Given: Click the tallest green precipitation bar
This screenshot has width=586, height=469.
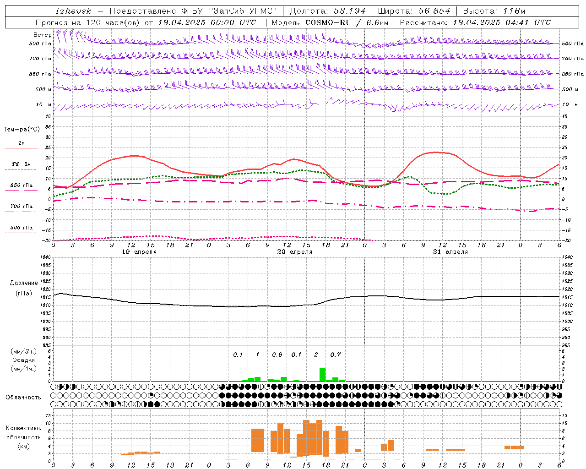Looking at the screenshot, I should [x=322, y=375].
